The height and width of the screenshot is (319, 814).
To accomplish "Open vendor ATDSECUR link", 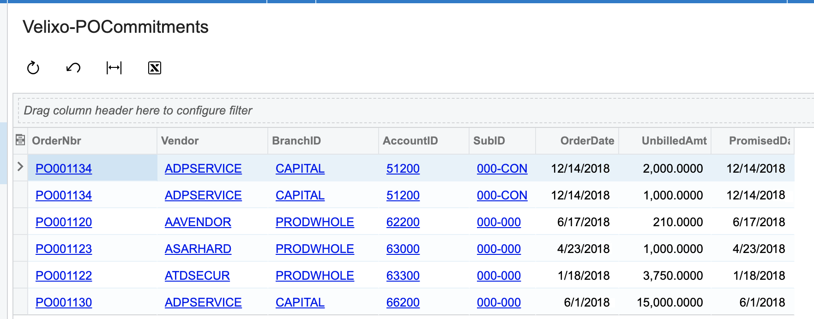I will 197,276.
